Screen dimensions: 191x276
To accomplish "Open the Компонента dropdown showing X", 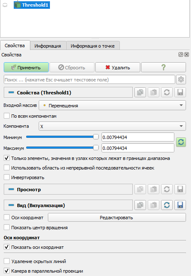I will (112, 126).
